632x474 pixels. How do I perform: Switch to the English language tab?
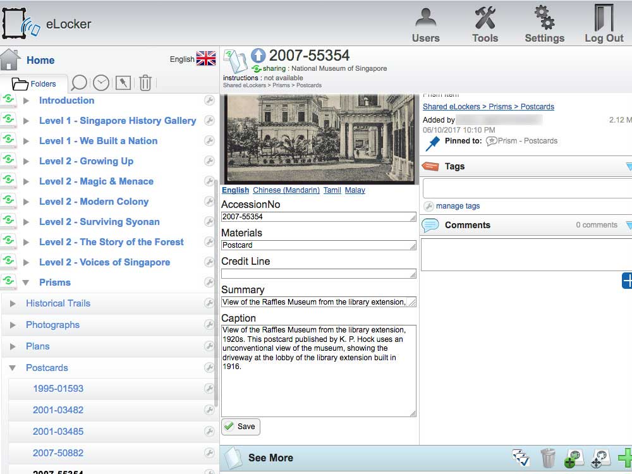(235, 190)
